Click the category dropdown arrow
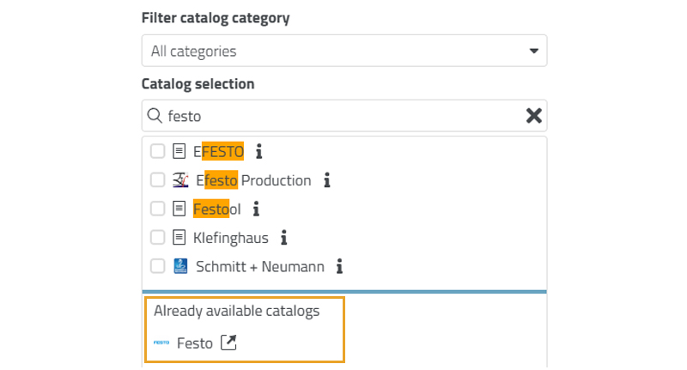 click(x=533, y=51)
